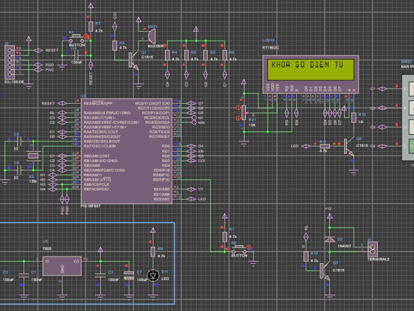Select the SIL-100-06 header J2
Screen dimensions: 414x311
(10, 62)
